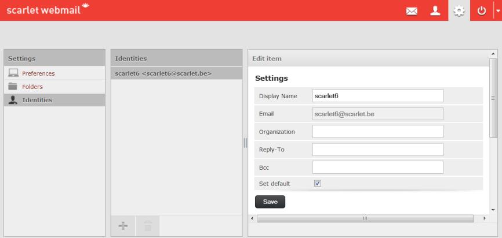Click the greyed Email field
Image resolution: width=502 pixels, height=238 pixels.
point(378,114)
